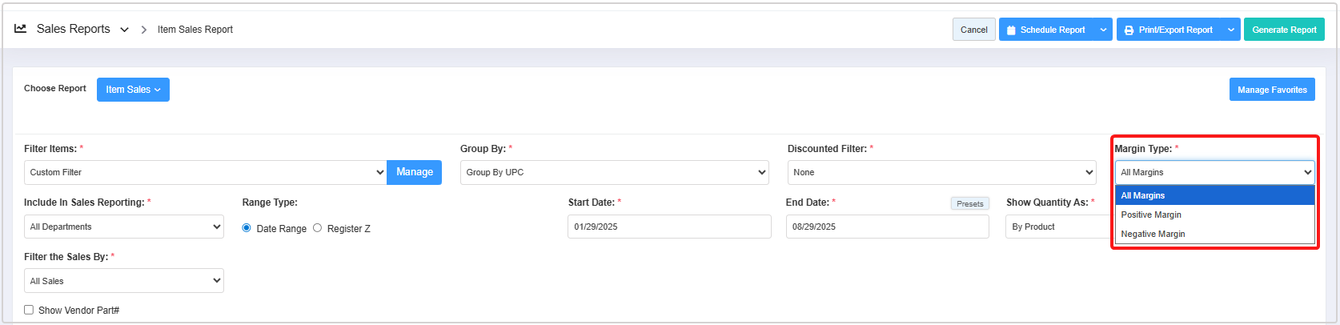The width and height of the screenshot is (1340, 325).
Task: Open the Print/Export Report dropdown arrow
Action: point(1231,30)
